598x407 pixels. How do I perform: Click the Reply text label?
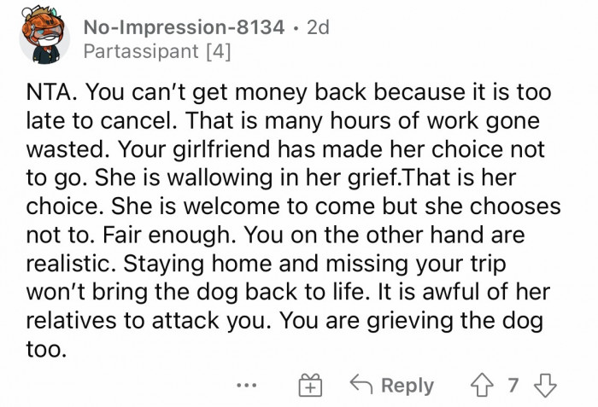[407, 385]
